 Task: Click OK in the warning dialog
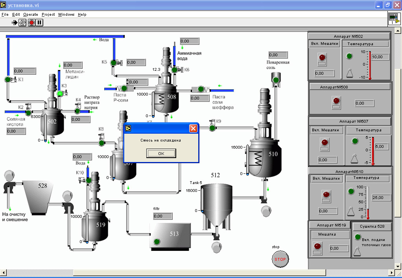(x=161, y=153)
